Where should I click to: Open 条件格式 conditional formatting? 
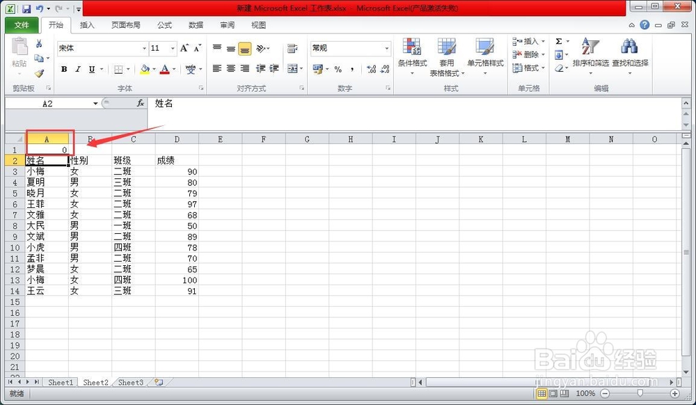pyautogui.click(x=412, y=56)
